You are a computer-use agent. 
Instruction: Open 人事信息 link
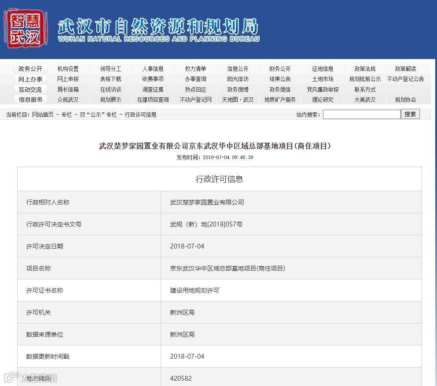[x=153, y=69]
